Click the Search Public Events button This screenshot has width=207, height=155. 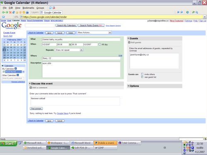(91, 26)
